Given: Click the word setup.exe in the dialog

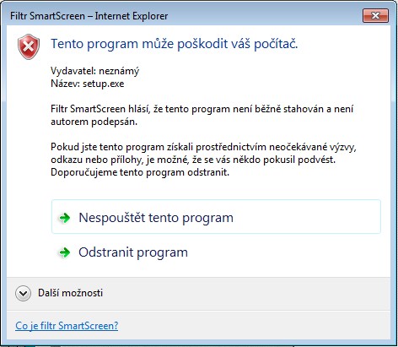Looking at the screenshot, I should 104,84.
